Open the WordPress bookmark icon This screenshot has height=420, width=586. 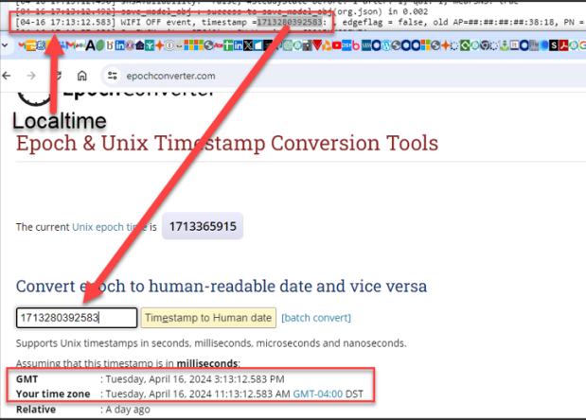click(386, 45)
